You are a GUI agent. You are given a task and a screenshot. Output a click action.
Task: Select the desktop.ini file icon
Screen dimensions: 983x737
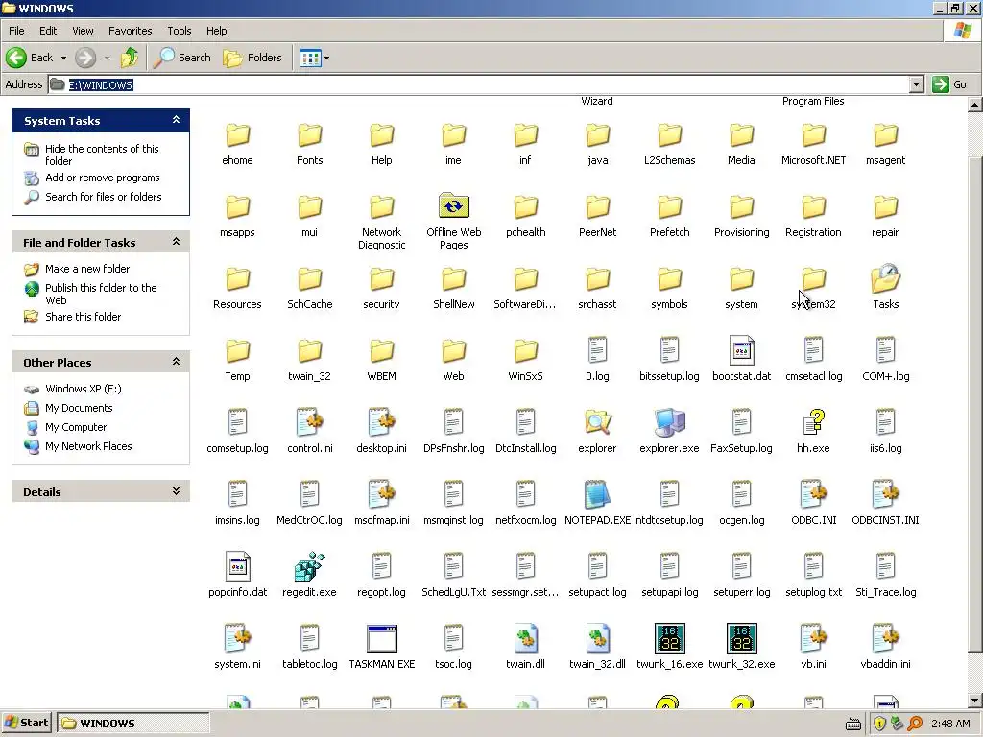click(382, 422)
